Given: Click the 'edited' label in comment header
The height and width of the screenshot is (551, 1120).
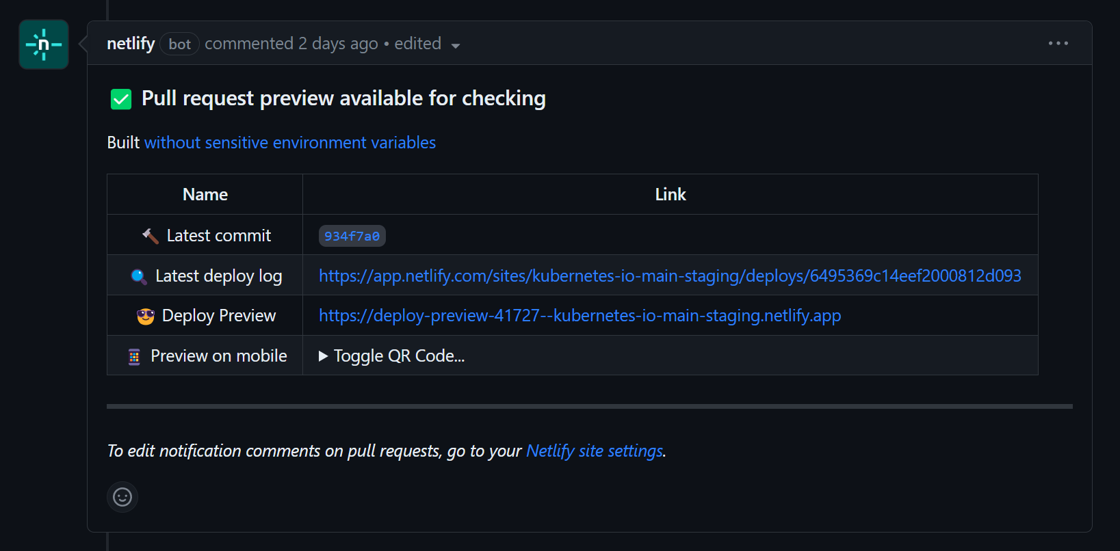Looking at the screenshot, I should pos(417,44).
